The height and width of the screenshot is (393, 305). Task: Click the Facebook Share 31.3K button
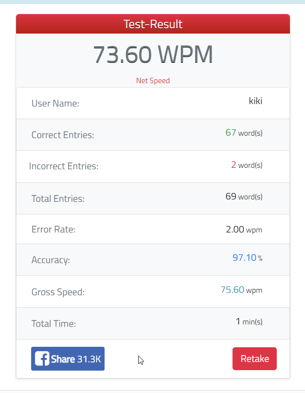[68, 358]
